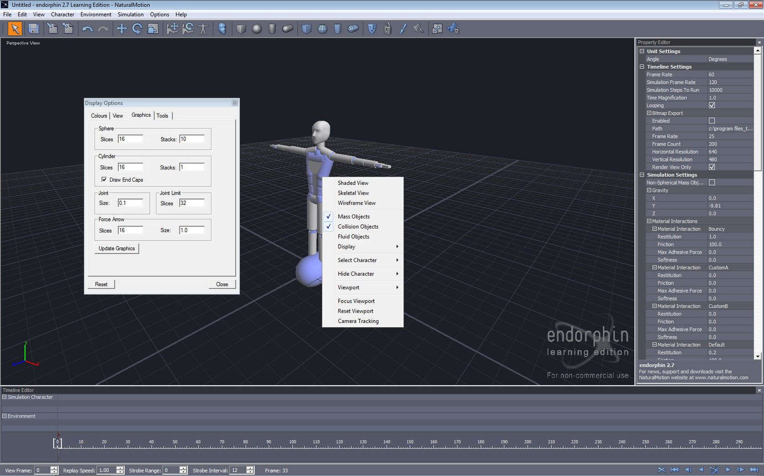Click the simulate button in playback controls
764x476 pixels.
714,470
